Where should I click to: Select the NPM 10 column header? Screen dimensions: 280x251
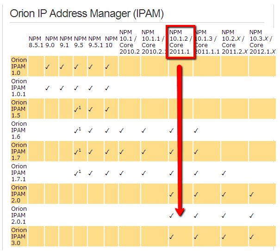pyautogui.click(x=111, y=42)
